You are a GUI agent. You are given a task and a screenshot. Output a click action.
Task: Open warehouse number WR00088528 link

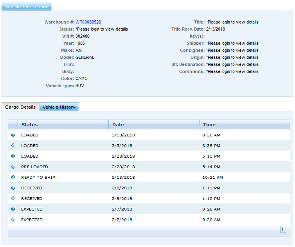tap(88, 22)
